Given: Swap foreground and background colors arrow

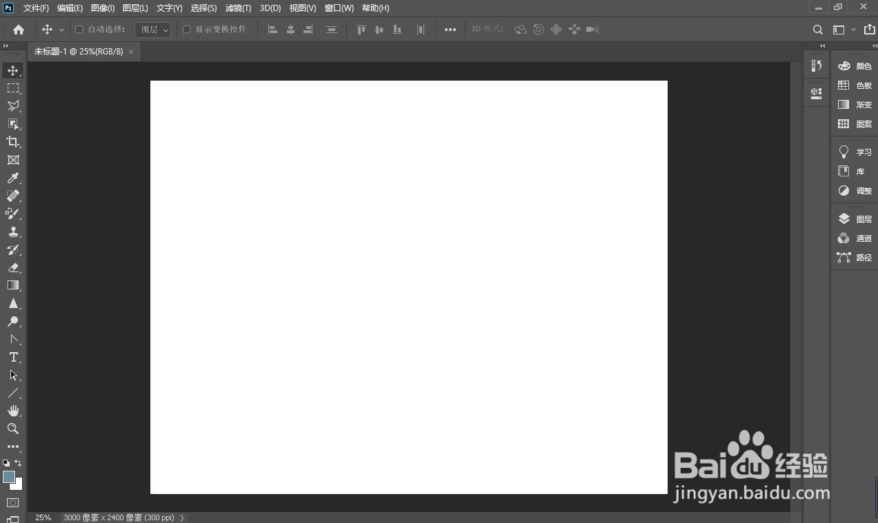Looking at the screenshot, I should coord(19,463).
